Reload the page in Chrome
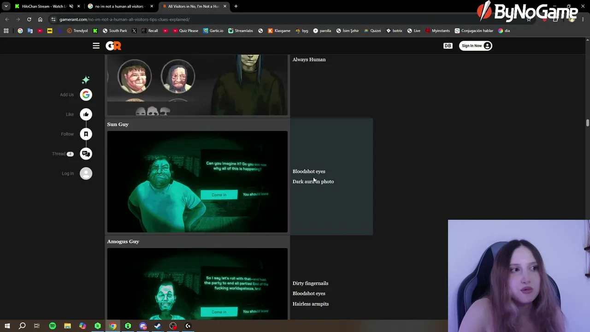 (29, 19)
